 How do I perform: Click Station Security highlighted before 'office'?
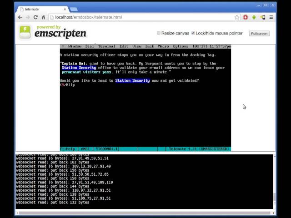[x=79, y=68]
